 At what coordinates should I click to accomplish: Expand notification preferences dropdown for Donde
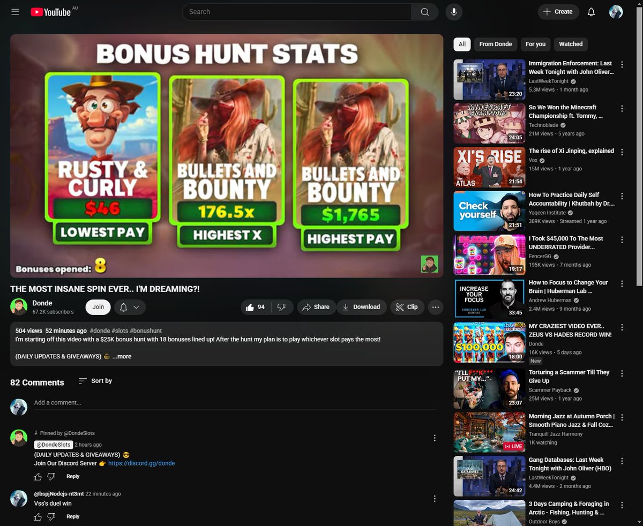(x=130, y=307)
